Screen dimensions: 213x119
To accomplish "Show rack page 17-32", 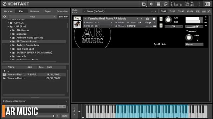I will (172, 11).
